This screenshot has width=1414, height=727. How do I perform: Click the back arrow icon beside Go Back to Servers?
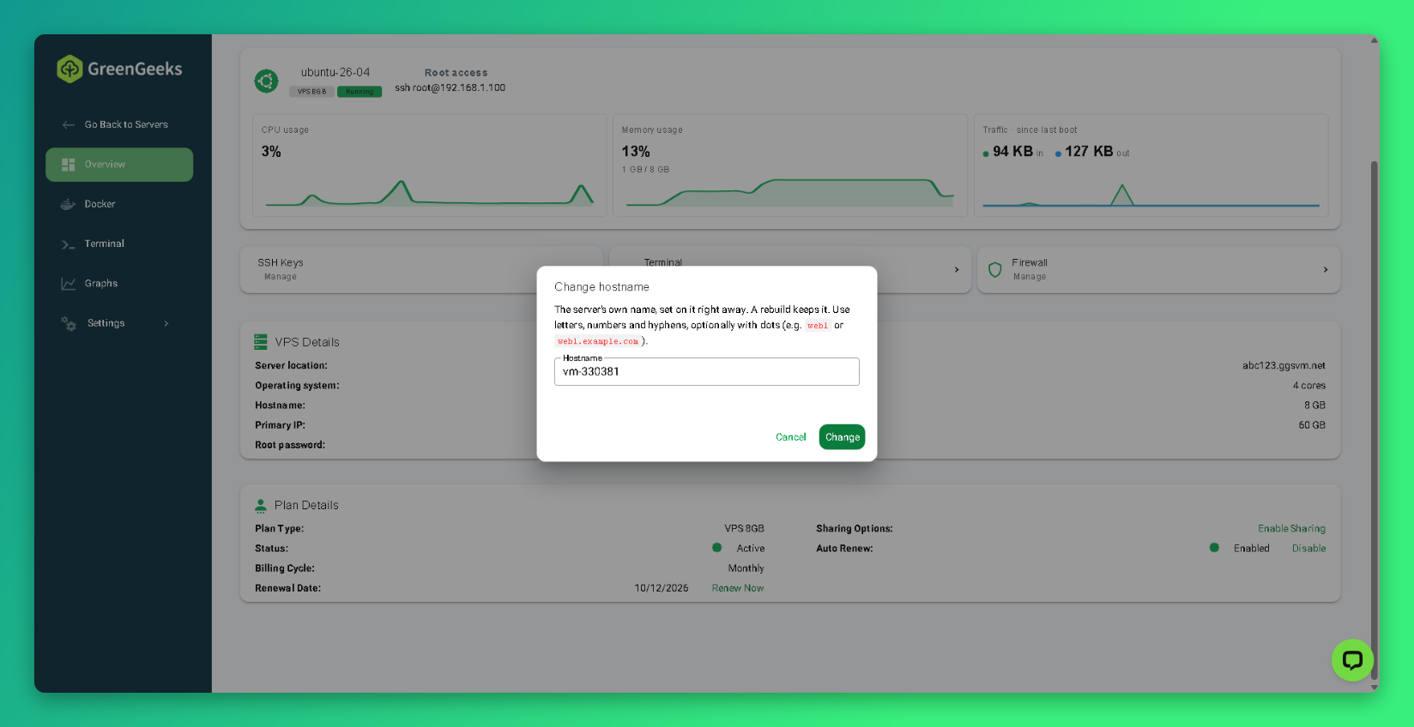(x=69, y=125)
